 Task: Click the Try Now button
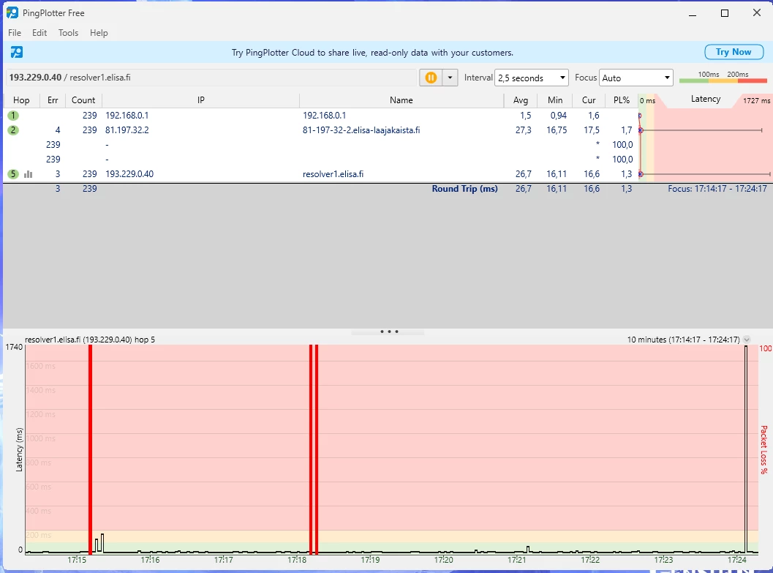(x=734, y=52)
